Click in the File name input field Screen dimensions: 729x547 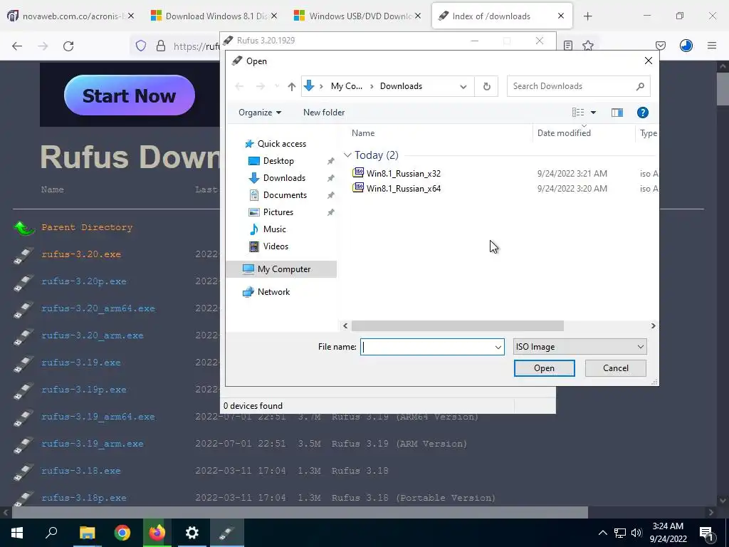[427, 347]
